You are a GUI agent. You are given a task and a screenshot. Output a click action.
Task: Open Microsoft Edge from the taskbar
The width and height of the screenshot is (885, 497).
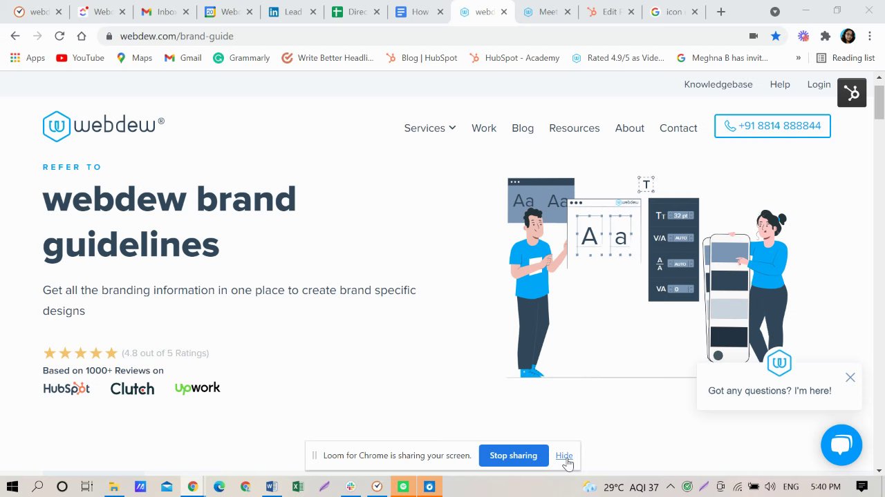[x=219, y=487]
